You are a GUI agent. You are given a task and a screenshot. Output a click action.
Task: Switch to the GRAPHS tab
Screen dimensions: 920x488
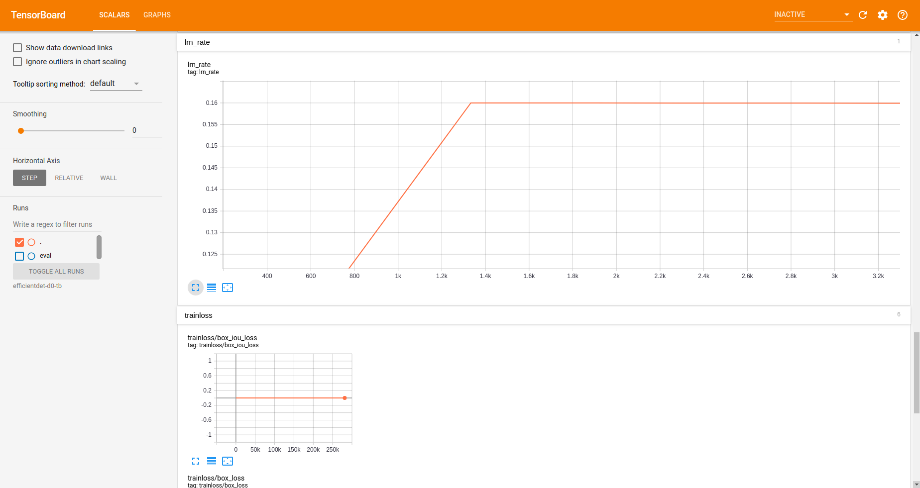[157, 15]
